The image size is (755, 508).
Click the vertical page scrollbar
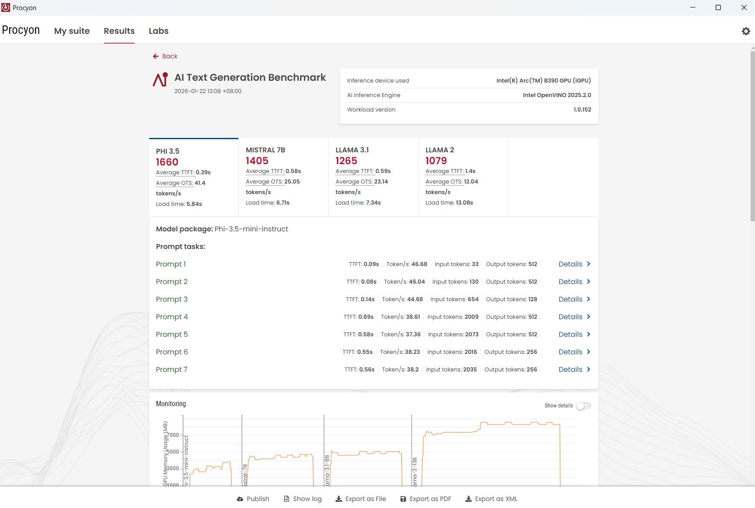click(752, 136)
